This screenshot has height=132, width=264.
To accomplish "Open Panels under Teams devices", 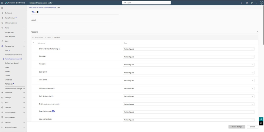I will (7, 67).
